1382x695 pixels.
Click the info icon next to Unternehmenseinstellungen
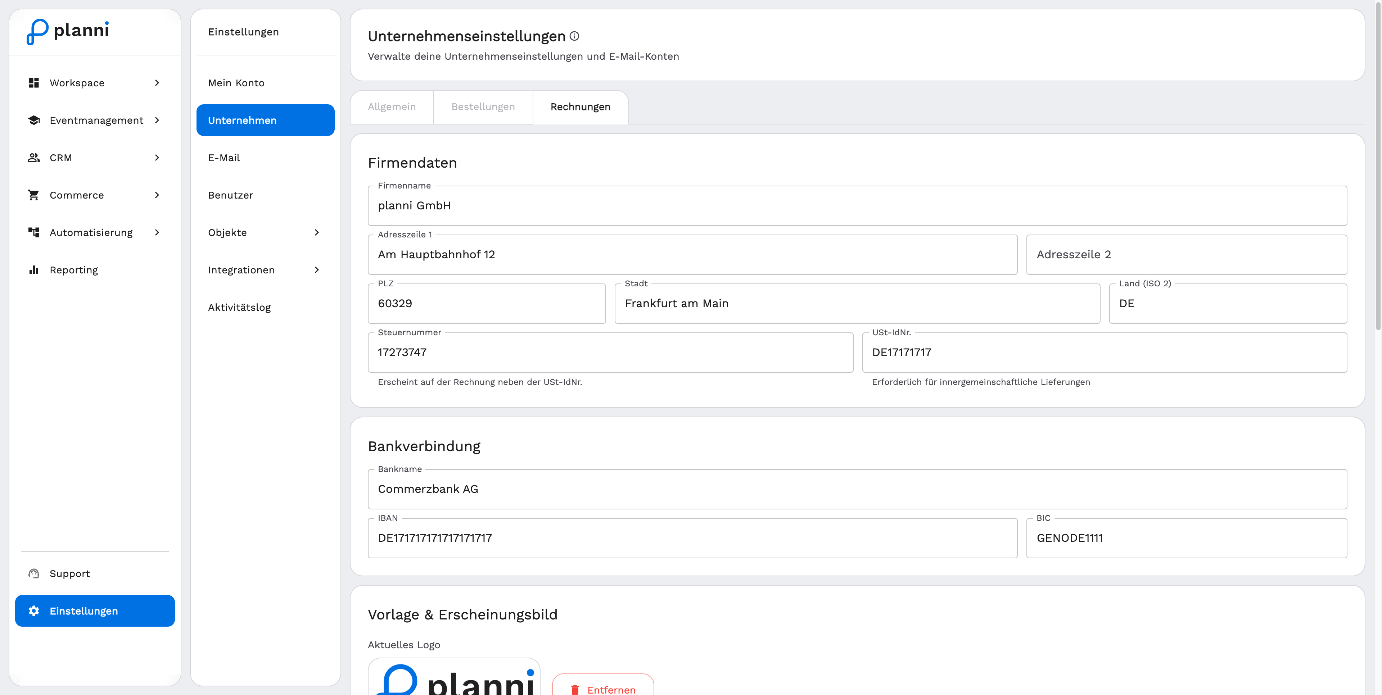[574, 36]
